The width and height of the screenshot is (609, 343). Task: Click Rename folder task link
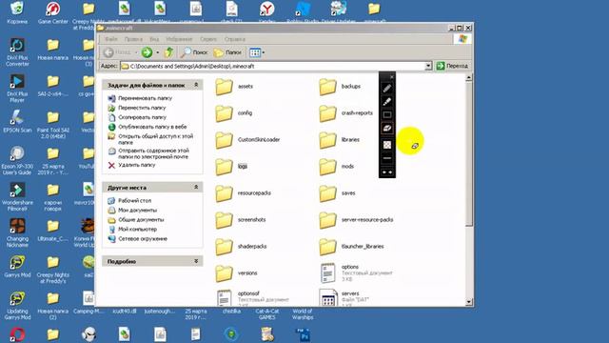coord(145,98)
